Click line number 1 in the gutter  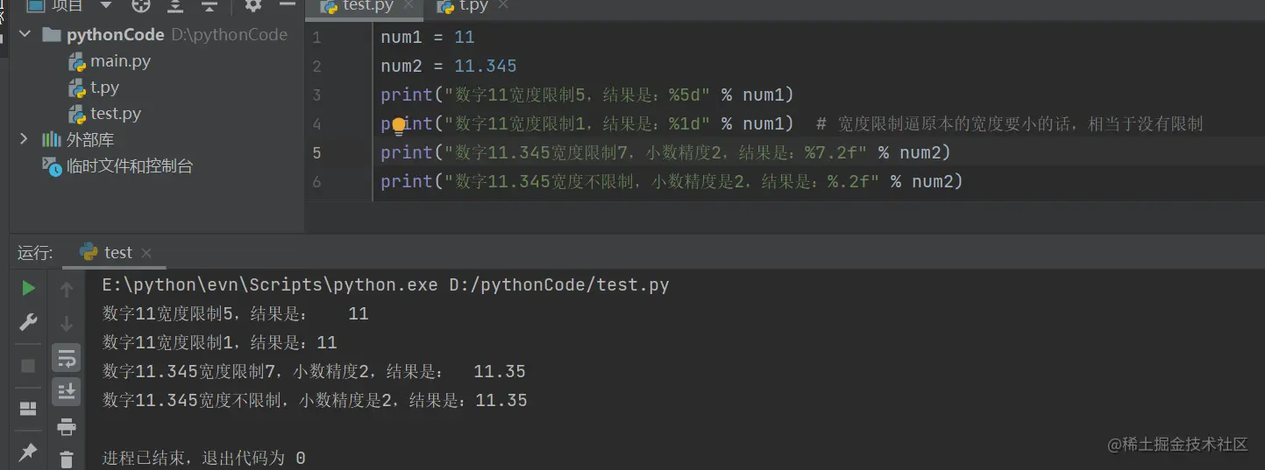(316, 38)
